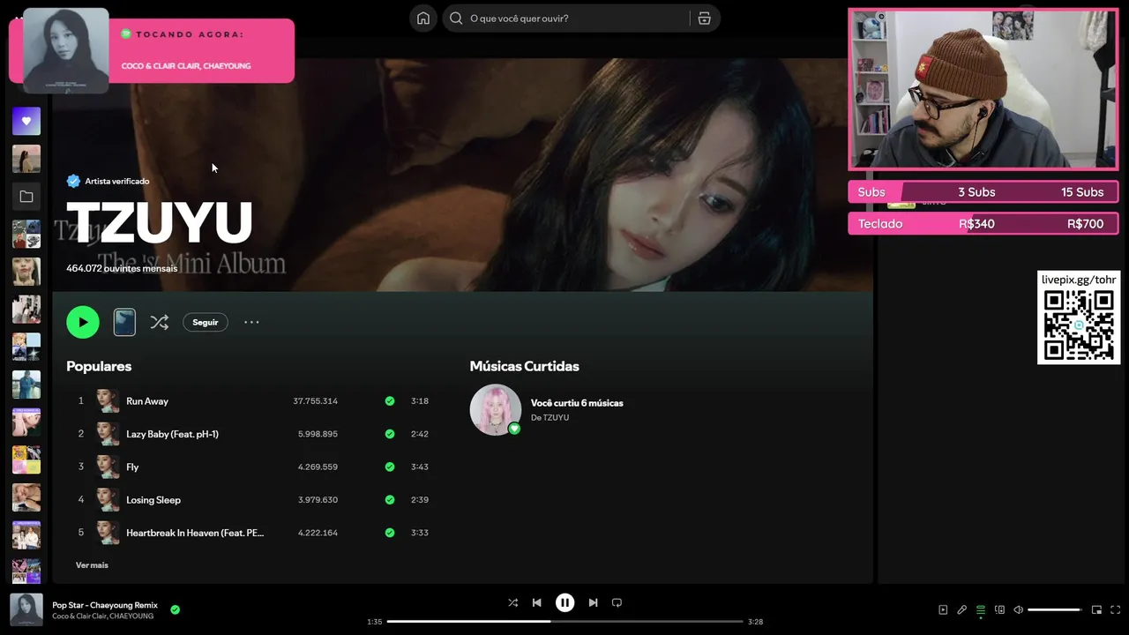Skip to the next track
Screen dimensions: 1129x635
click(593, 602)
